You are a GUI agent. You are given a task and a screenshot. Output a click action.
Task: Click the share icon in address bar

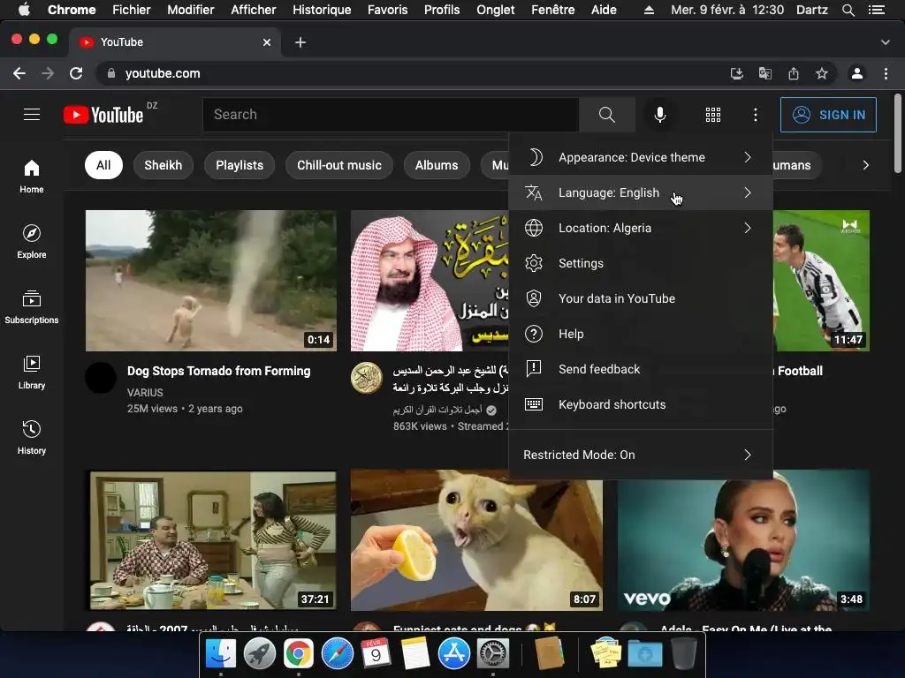point(794,73)
